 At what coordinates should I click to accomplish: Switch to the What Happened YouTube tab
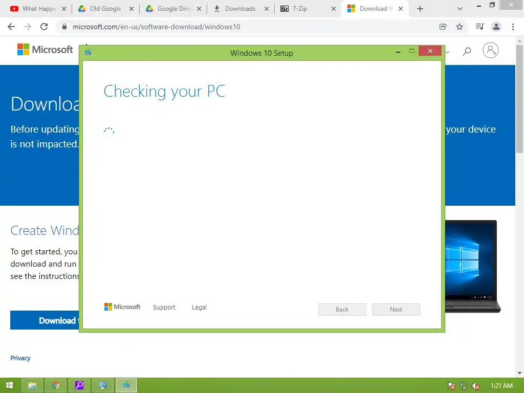tap(33, 9)
